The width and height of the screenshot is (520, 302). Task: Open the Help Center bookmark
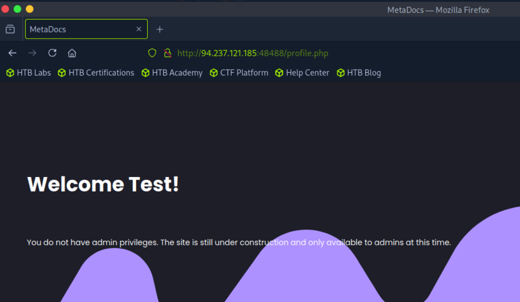click(303, 73)
